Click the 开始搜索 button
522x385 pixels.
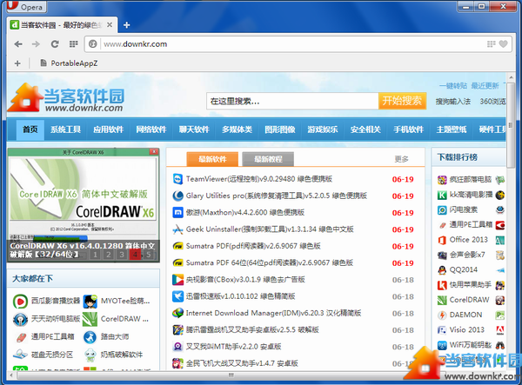click(402, 101)
